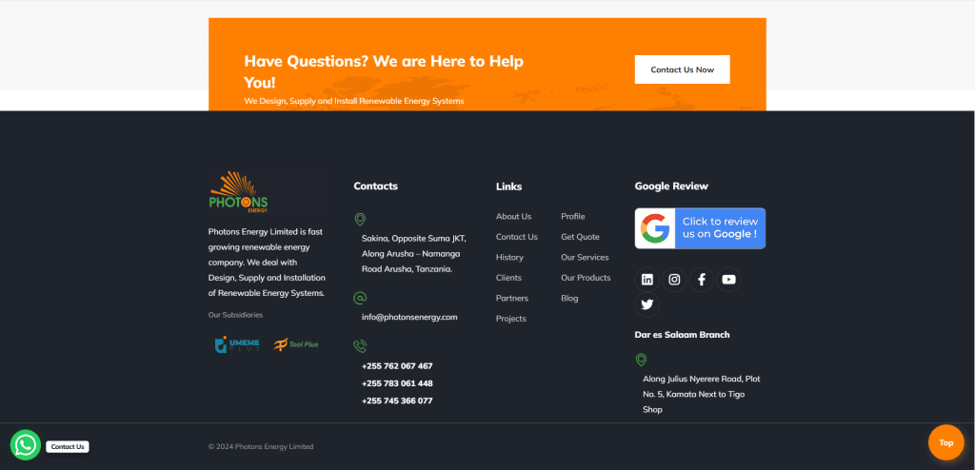Open the Blog footer link

click(x=569, y=299)
